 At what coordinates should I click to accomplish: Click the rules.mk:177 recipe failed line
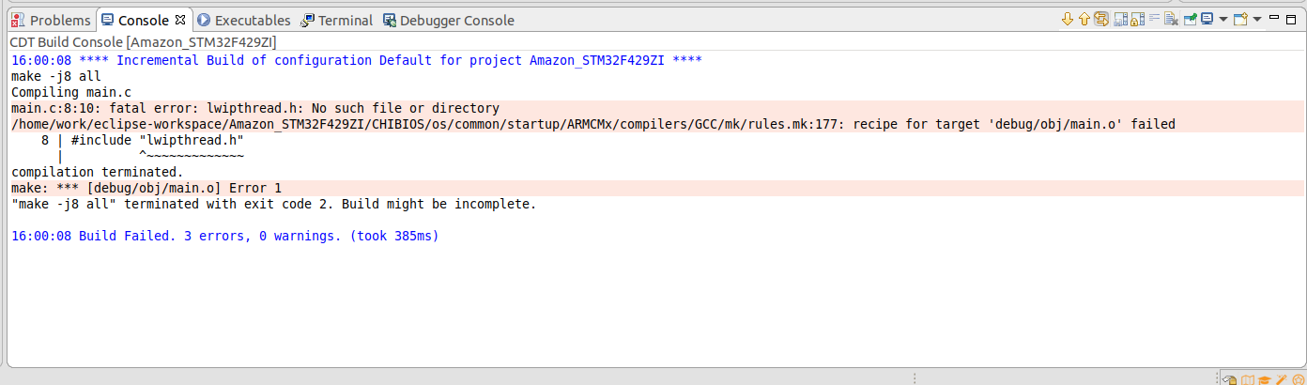click(593, 124)
